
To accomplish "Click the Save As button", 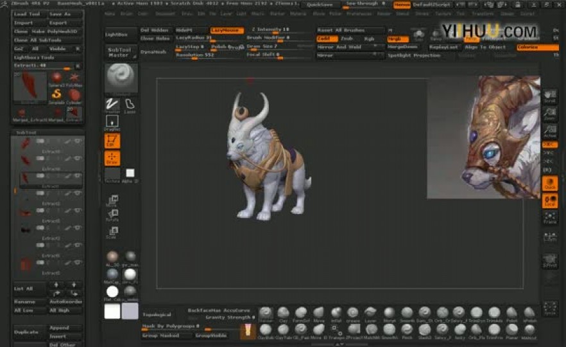I will tap(65, 14).
